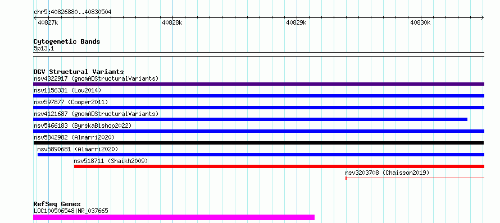Open the nsv3203708 (Chaisson2019) label
Image resolution: width=500 pixels, height=223 pixels.
[387, 173]
